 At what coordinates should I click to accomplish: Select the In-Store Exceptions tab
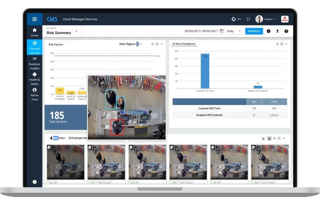(184, 44)
